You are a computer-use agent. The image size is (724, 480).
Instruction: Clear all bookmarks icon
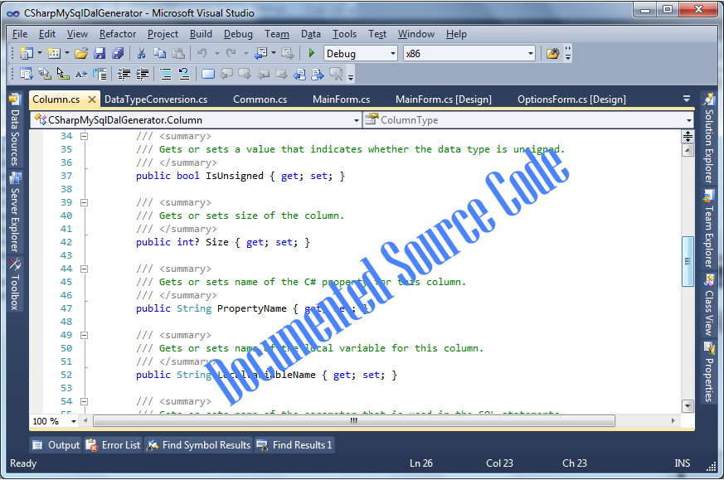[x=336, y=74]
